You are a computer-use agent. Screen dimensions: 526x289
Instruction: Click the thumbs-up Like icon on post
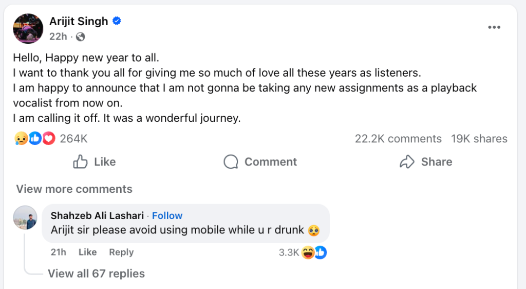pos(81,161)
